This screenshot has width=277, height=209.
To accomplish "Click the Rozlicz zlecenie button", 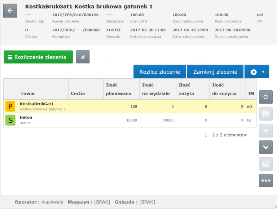I will (x=160, y=71).
